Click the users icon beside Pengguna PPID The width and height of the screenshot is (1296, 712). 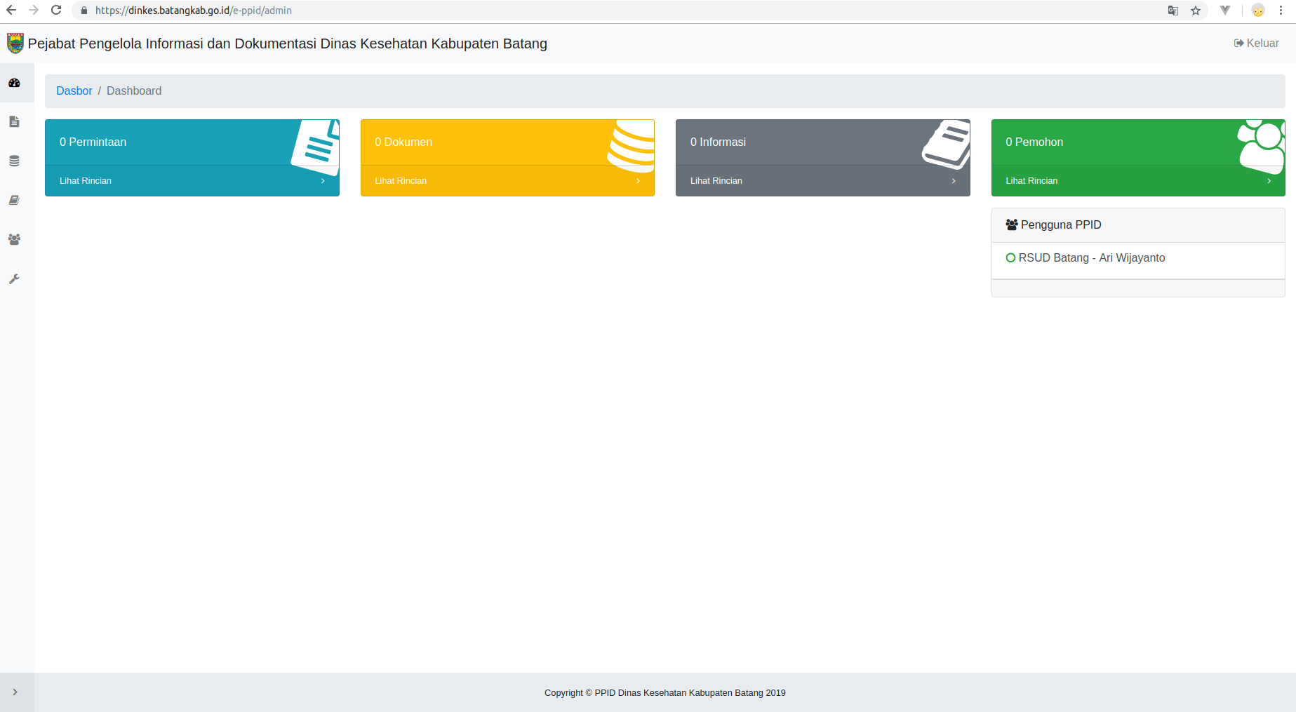click(x=1012, y=225)
